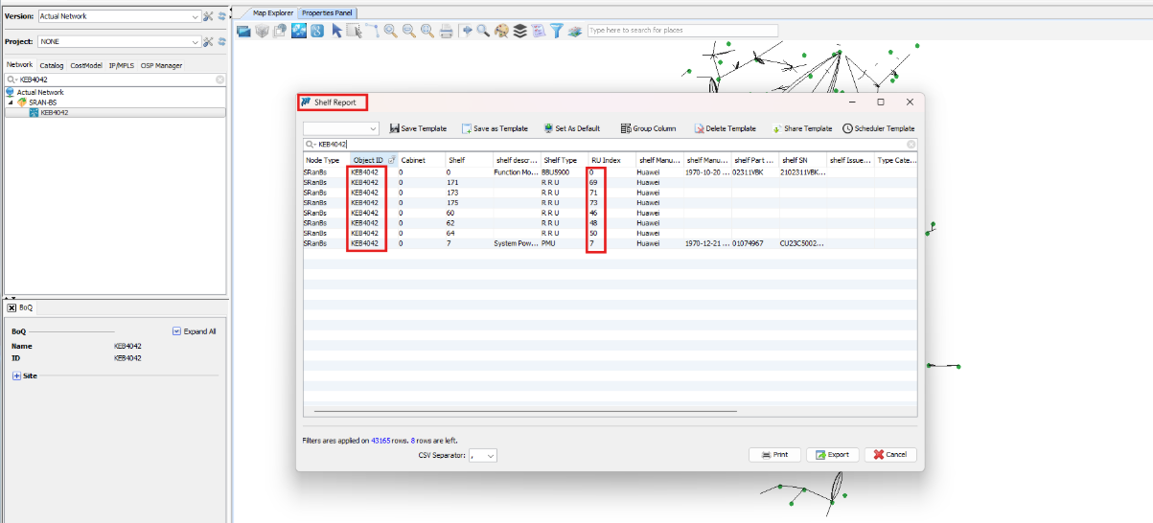Click the funnel filter icon
Viewport: 1153px width, 523px height.
[x=556, y=31]
